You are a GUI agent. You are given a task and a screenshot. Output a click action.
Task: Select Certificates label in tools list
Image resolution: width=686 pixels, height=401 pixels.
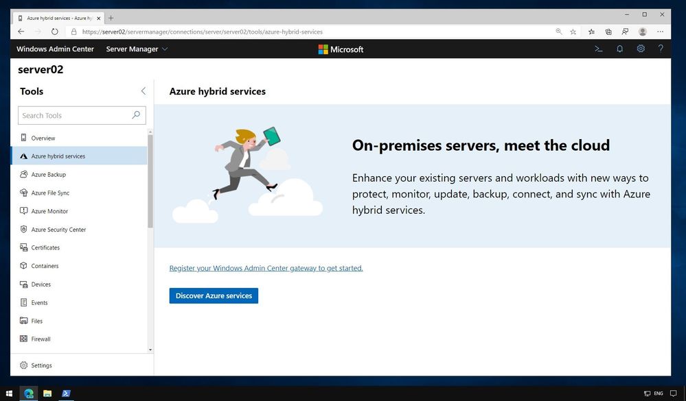45,247
